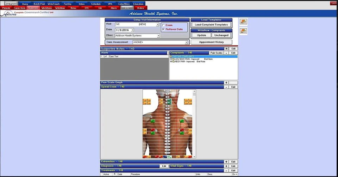Open the Query tab
This screenshot has height=177, width=338.
click(x=25, y=4)
